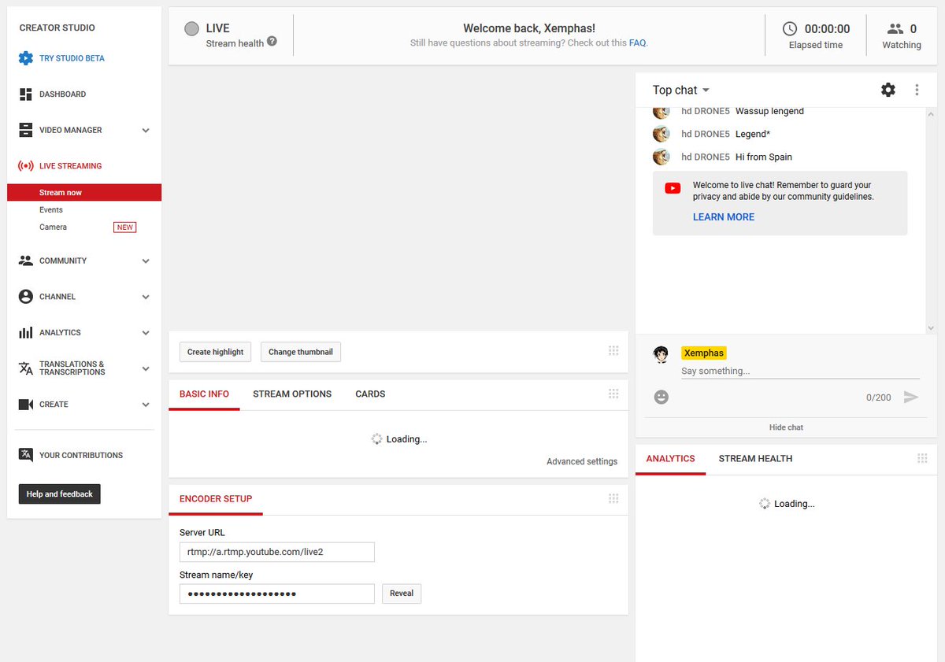The image size is (945, 662).
Task: Click the Analytics bar chart icon
Action: point(26,333)
